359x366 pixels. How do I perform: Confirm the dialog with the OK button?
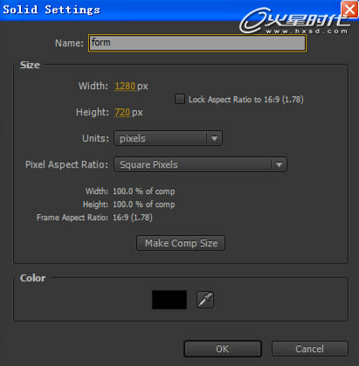pos(223,349)
